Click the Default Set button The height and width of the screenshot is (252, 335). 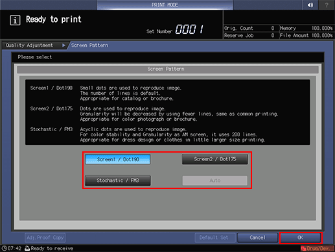point(214,238)
